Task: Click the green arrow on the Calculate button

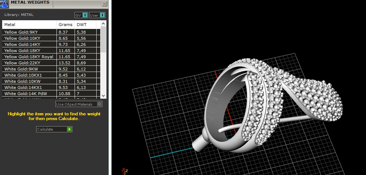Action: click(x=69, y=129)
